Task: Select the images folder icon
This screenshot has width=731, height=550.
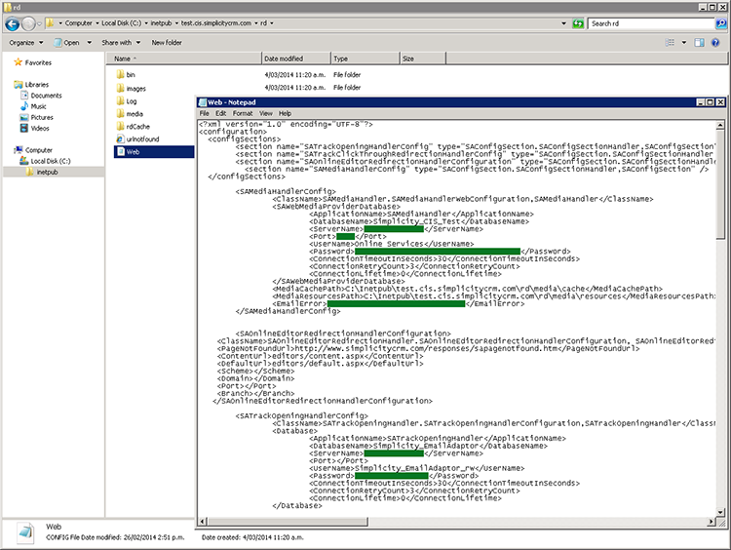Action: click(x=120, y=88)
